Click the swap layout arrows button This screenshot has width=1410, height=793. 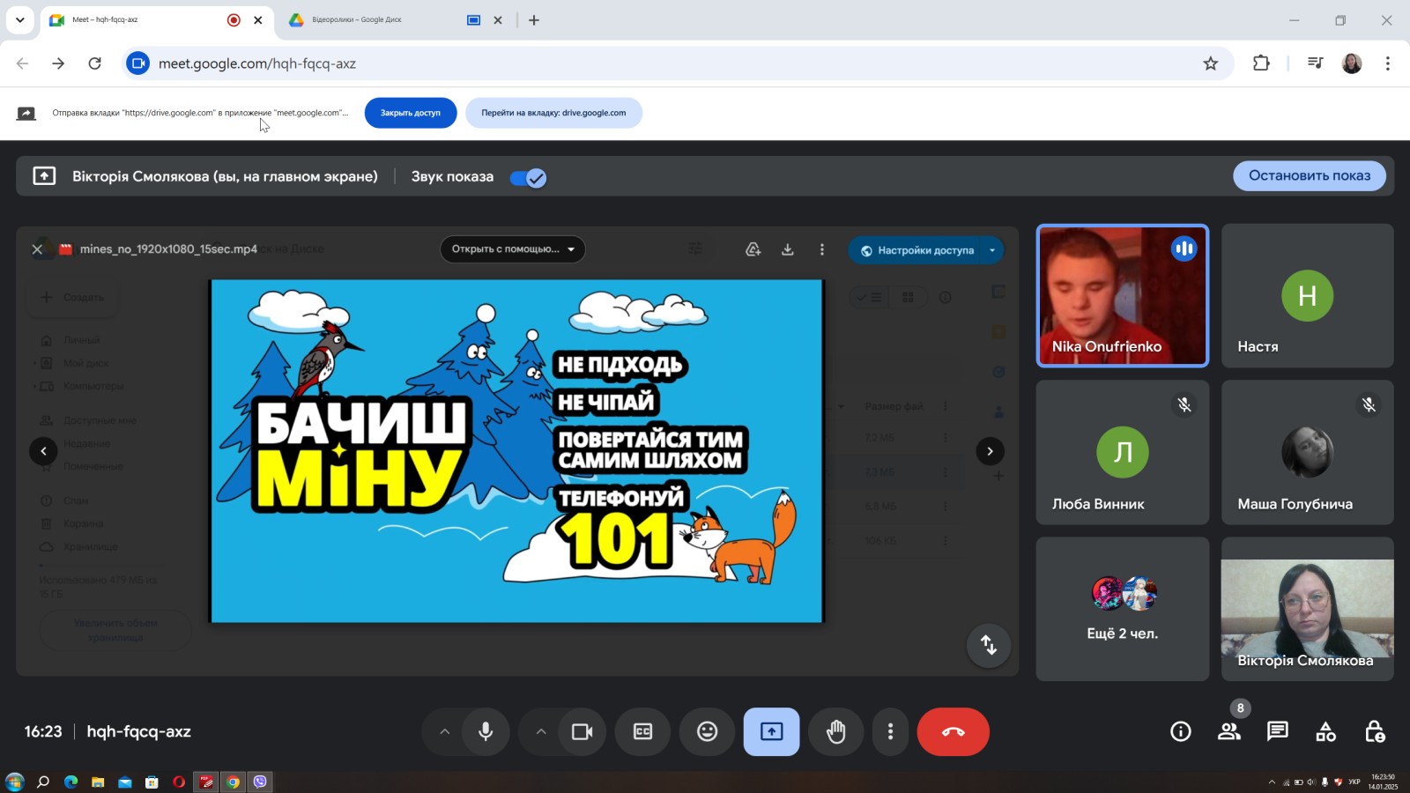tap(989, 646)
